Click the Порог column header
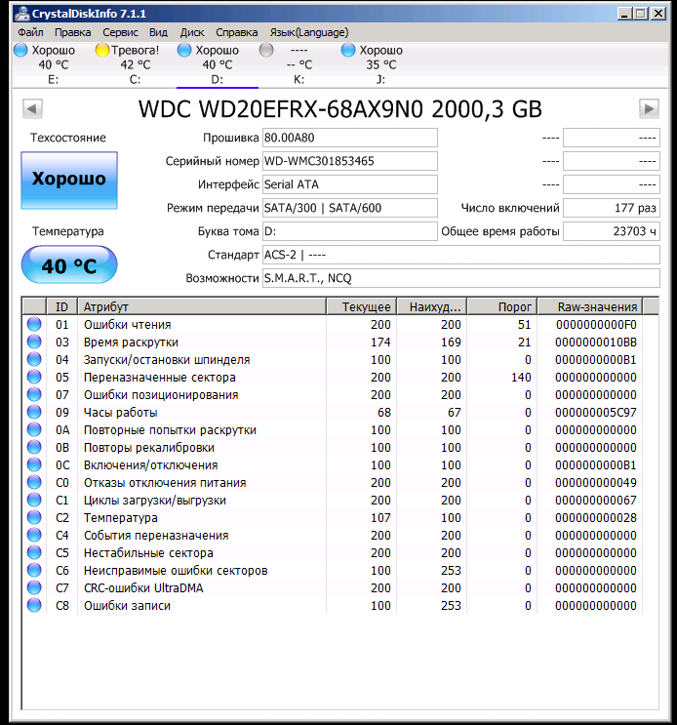 pyautogui.click(x=501, y=306)
